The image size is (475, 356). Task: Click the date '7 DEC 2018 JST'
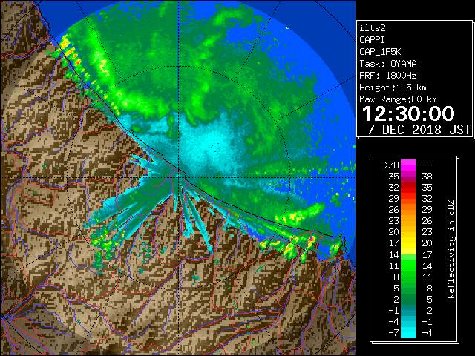[x=419, y=130]
